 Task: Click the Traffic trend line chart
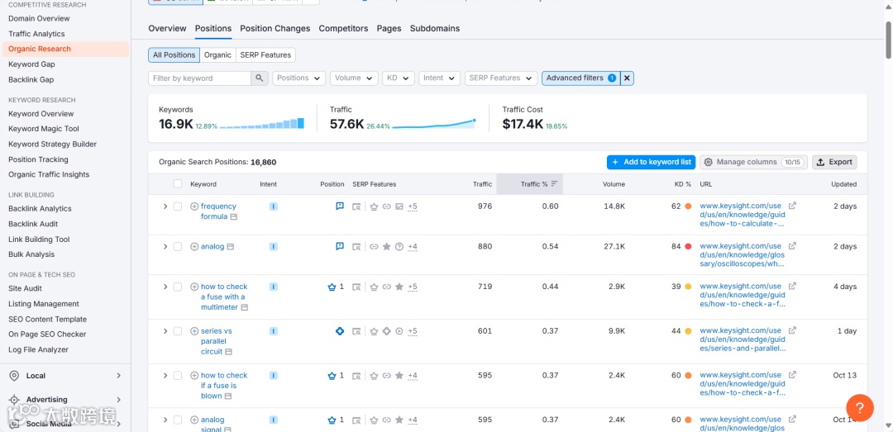coord(434,124)
